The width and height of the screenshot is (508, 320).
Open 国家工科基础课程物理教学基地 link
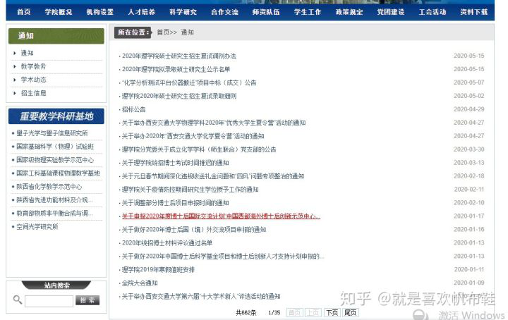[58, 173]
